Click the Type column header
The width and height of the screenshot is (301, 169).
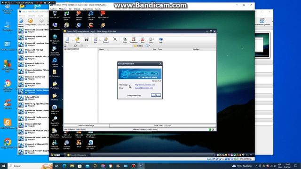[160, 49]
